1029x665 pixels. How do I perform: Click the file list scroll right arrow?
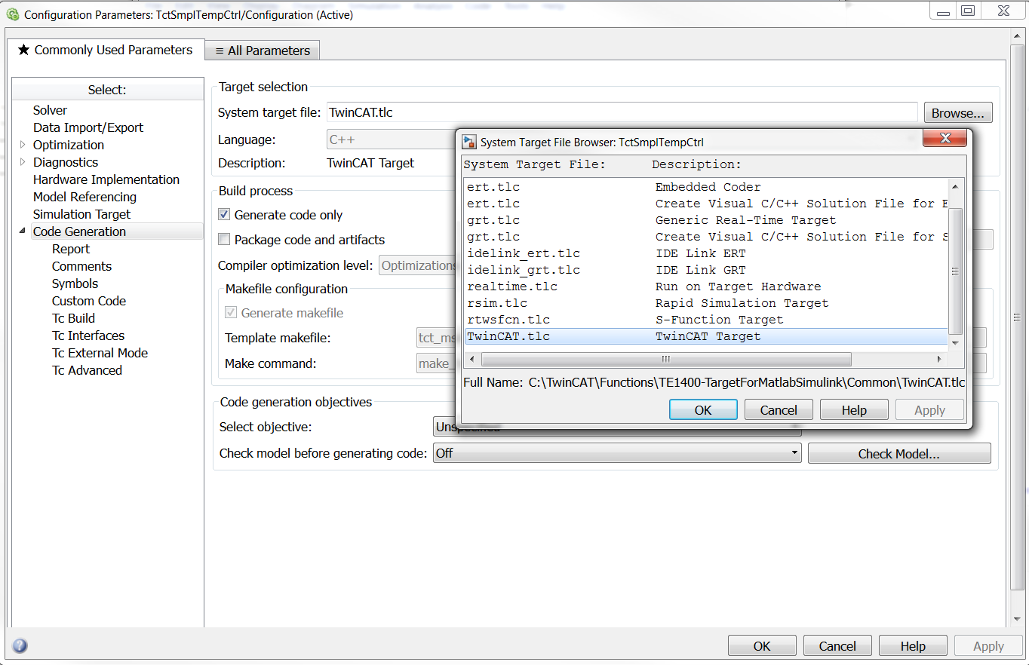coord(940,359)
